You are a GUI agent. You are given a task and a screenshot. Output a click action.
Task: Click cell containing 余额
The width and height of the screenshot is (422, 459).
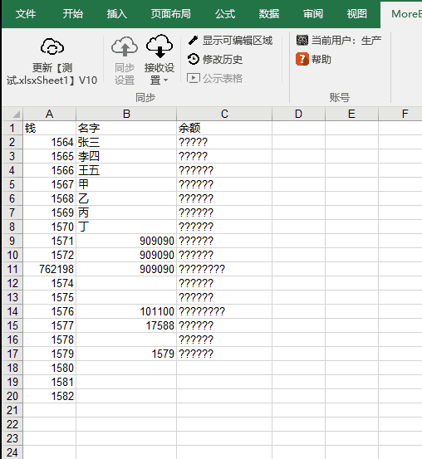(x=224, y=128)
